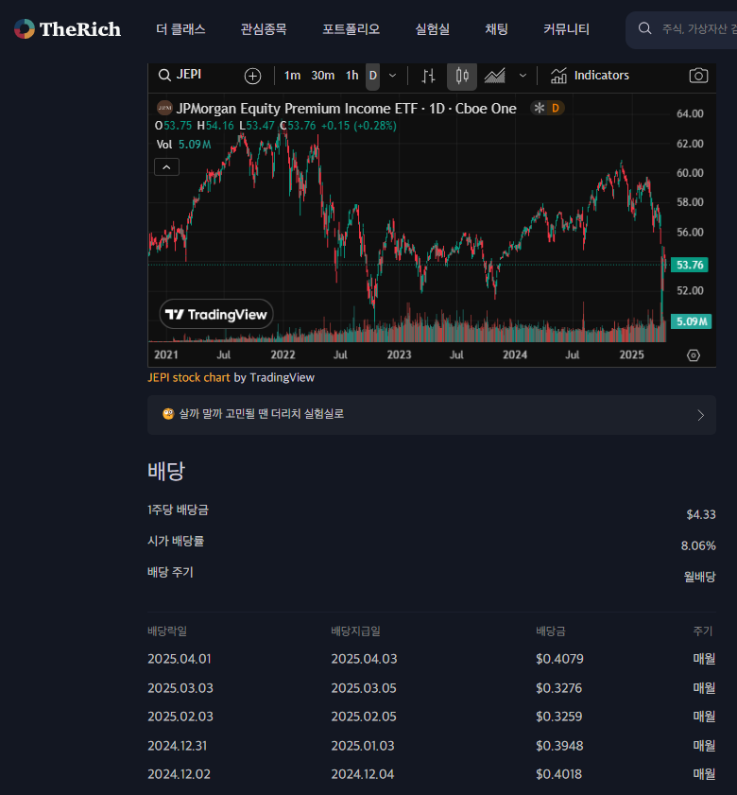Select the Candles chart style icon

[x=462, y=76]
